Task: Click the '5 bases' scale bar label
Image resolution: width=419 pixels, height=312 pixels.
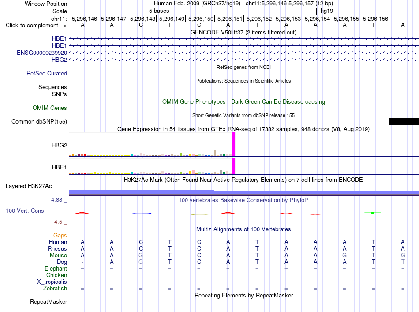Action: coord(159,11)
